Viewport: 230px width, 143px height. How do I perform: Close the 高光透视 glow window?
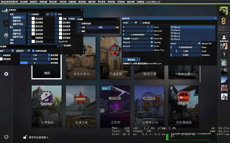(58, 46)
